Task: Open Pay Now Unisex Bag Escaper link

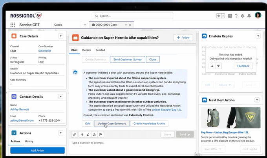Action: coord(225,133)
